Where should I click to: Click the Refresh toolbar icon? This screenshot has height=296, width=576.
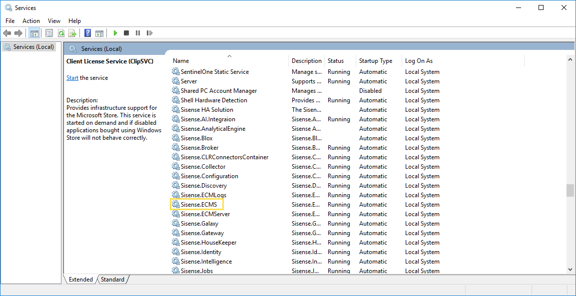[60, 33]
